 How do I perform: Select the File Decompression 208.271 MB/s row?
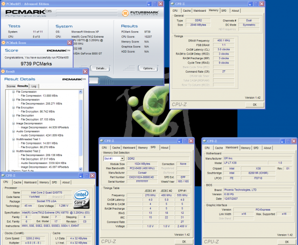[41, 103]
